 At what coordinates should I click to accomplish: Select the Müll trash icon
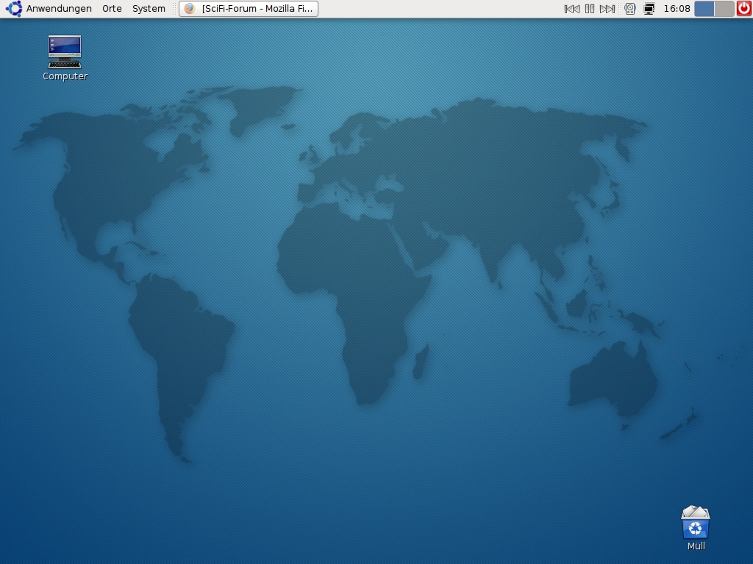click(696, 522)
